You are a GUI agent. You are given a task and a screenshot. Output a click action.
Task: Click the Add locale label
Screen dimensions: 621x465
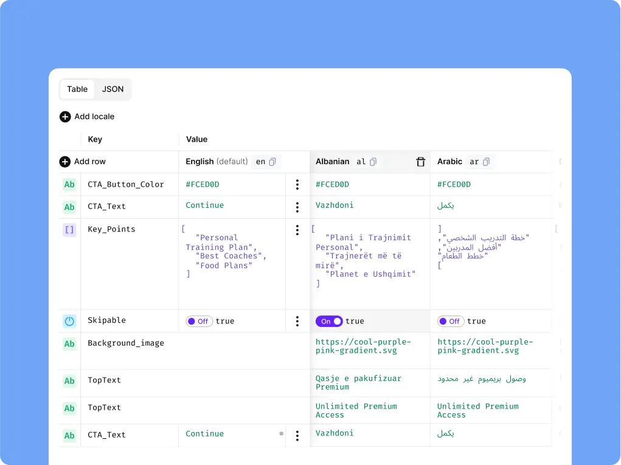pos(94,117)
